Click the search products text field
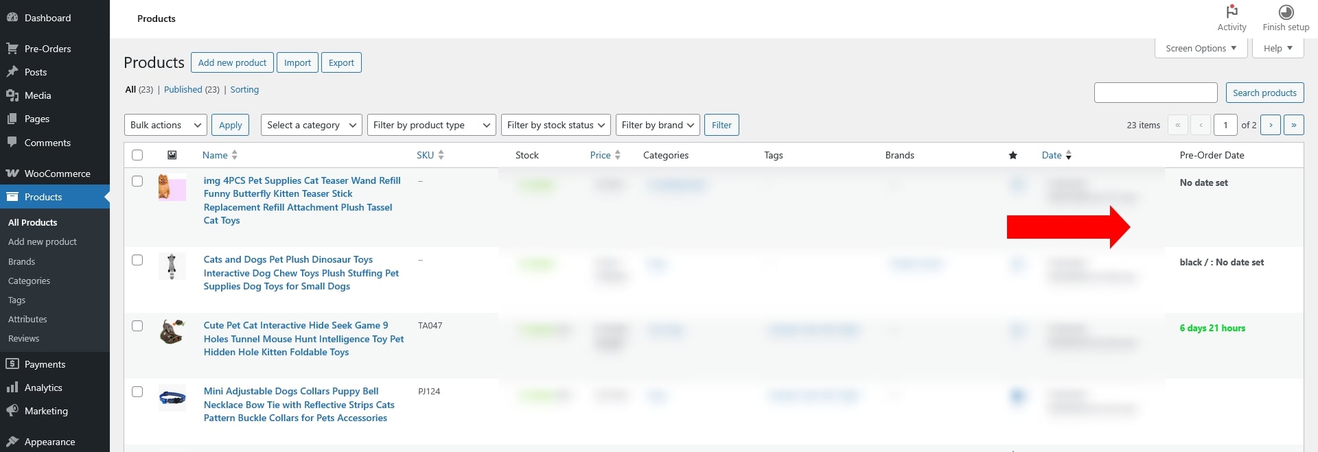This screenshot has height=452, width=1318. tap(1155, 93)
